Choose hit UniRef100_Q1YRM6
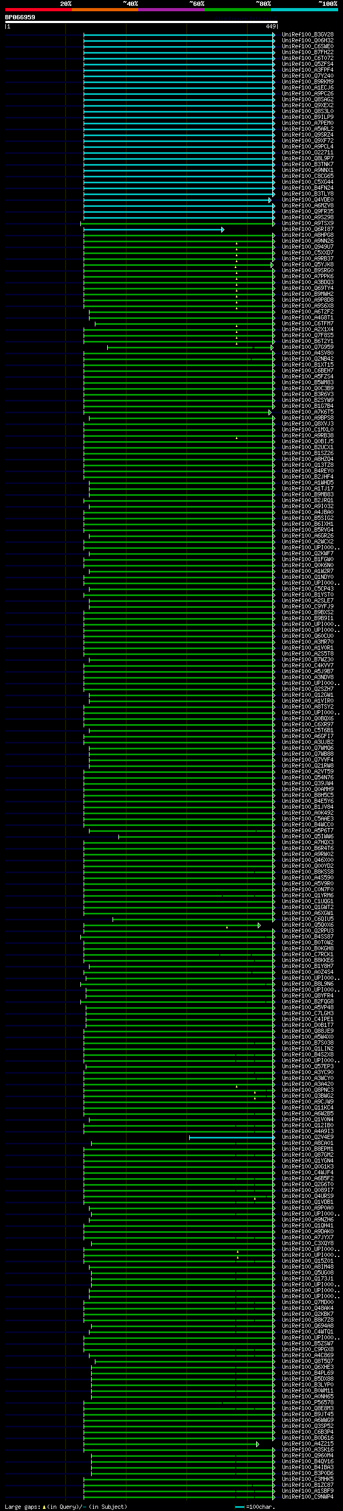The height and width of the screenshot is (1511, 343). tap(307, 895)
